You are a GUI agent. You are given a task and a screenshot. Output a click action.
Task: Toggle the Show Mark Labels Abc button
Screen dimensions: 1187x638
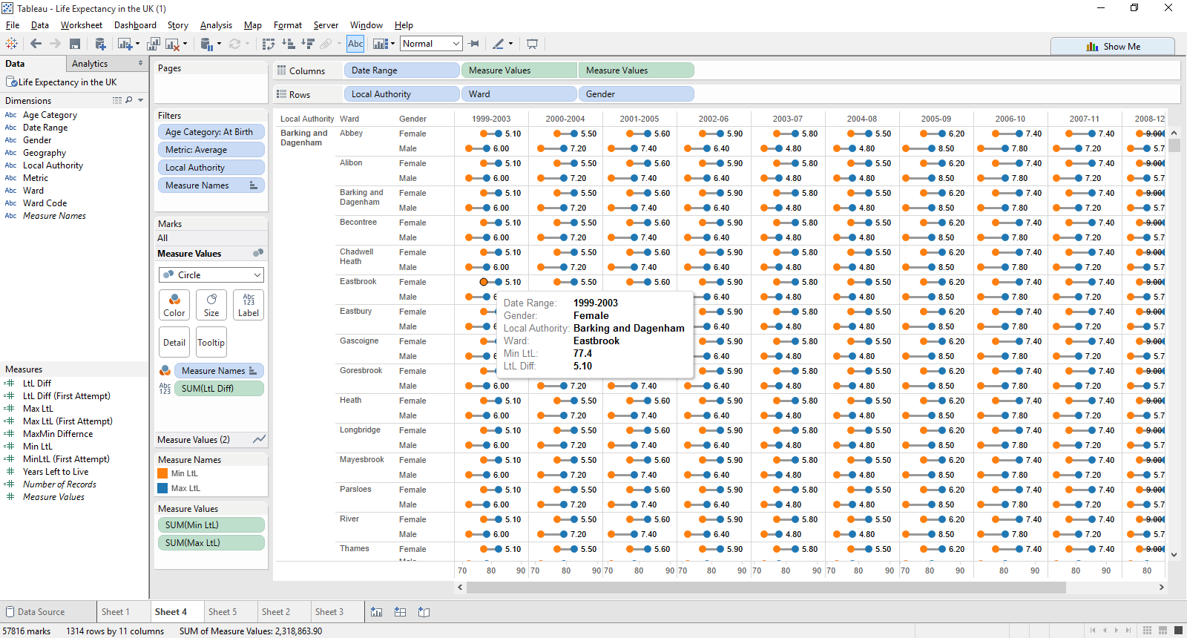click(355, 44)
